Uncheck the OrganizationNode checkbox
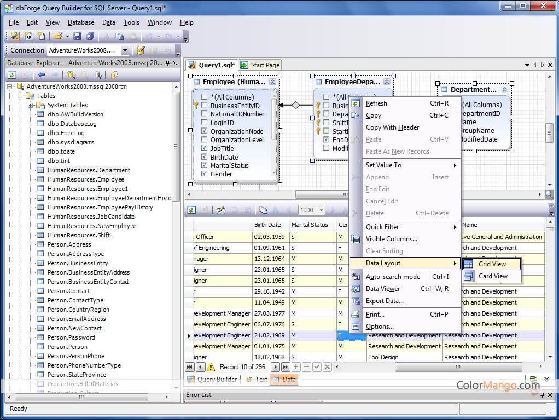 click(x=204, y=131)
